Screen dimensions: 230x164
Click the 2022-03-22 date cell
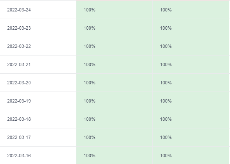[x=38, y=46]
